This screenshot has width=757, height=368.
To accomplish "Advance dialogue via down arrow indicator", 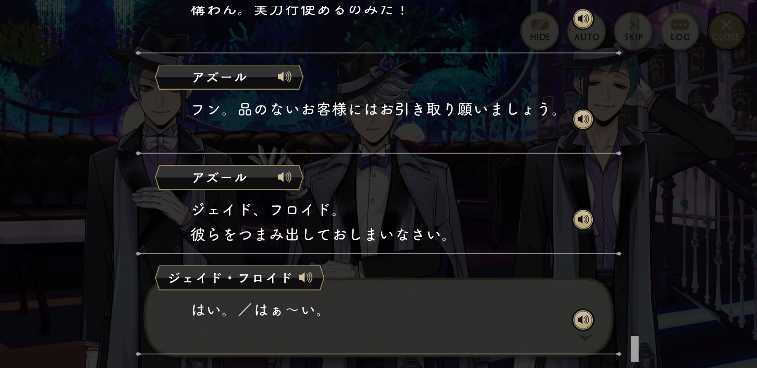I will [x=585, y=337].
